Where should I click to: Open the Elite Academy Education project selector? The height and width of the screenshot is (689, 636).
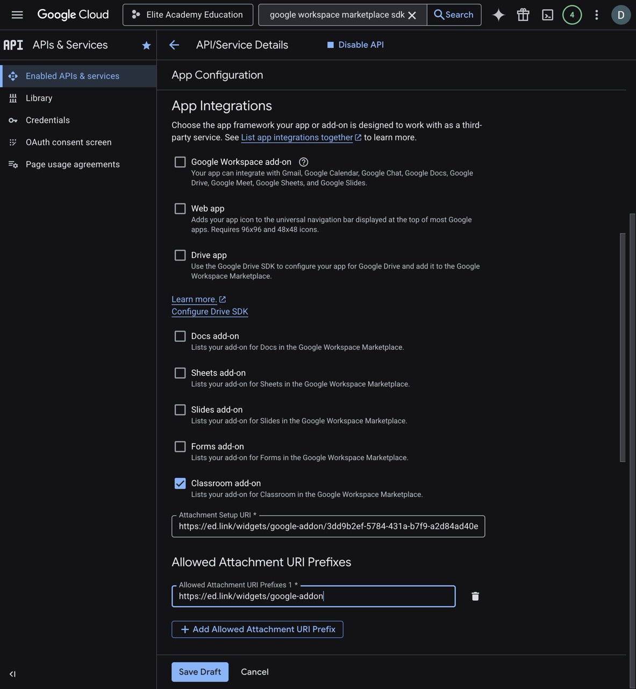(x=187, y=15)
